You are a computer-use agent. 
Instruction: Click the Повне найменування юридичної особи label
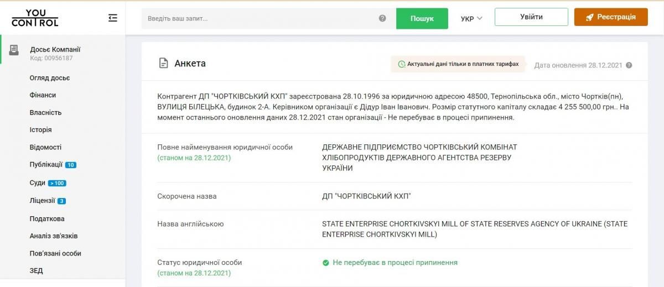[225, 147]
